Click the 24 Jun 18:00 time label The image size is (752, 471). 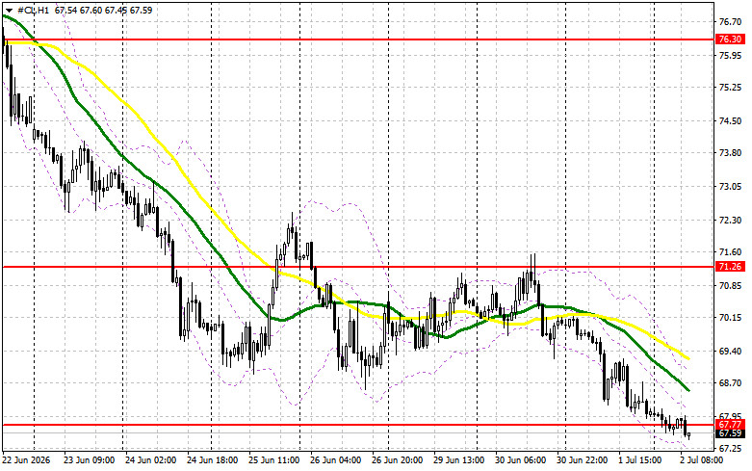tap(213, 460)
